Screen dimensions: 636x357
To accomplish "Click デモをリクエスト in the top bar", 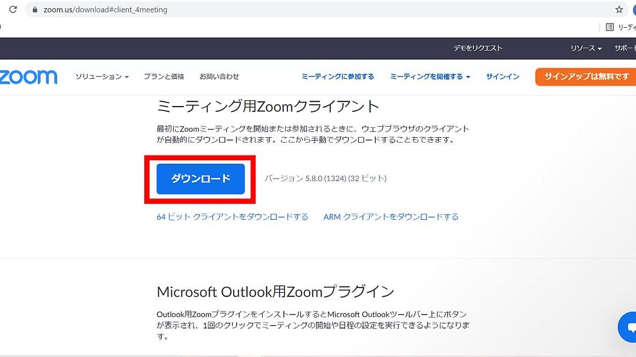I will (x=478, y=48).
